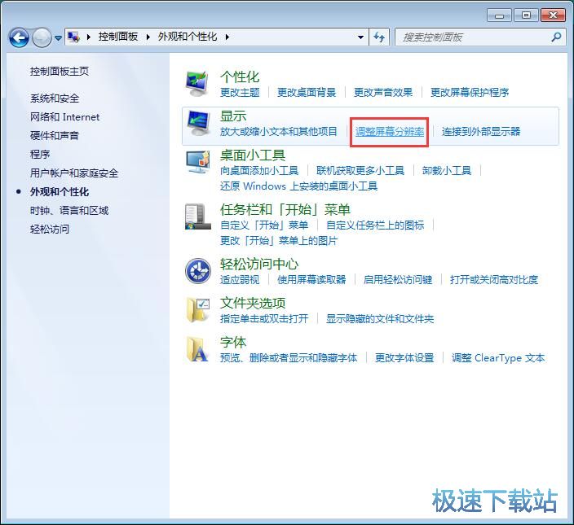The width and height of the screenshot is (574, 525).
Task: Go to 控制面板主页
Action: 60,72
